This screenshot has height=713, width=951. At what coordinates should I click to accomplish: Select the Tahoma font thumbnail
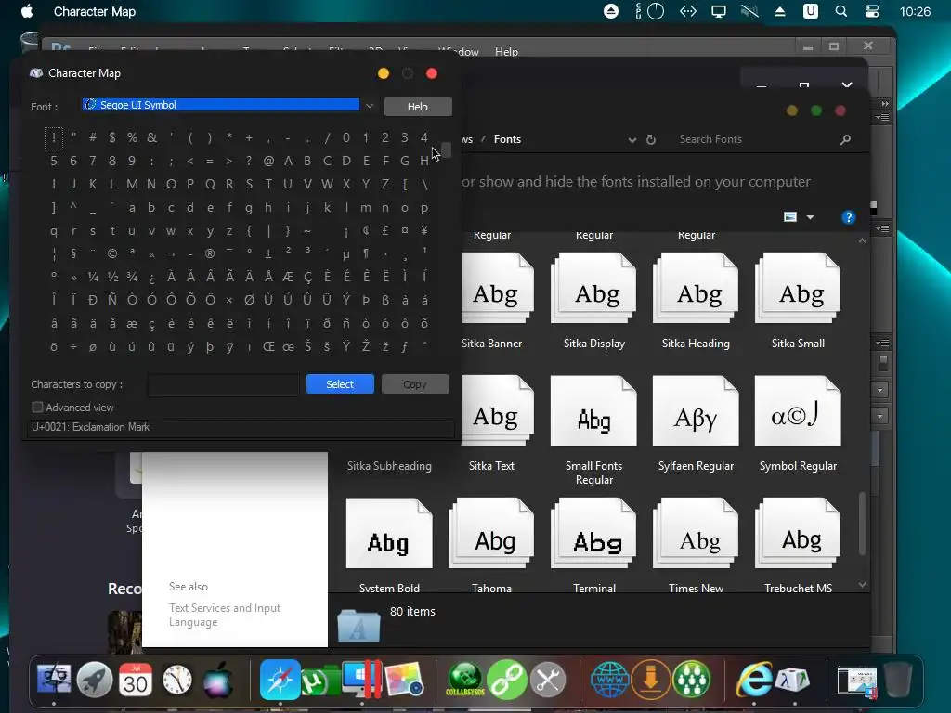pos(492,534)
